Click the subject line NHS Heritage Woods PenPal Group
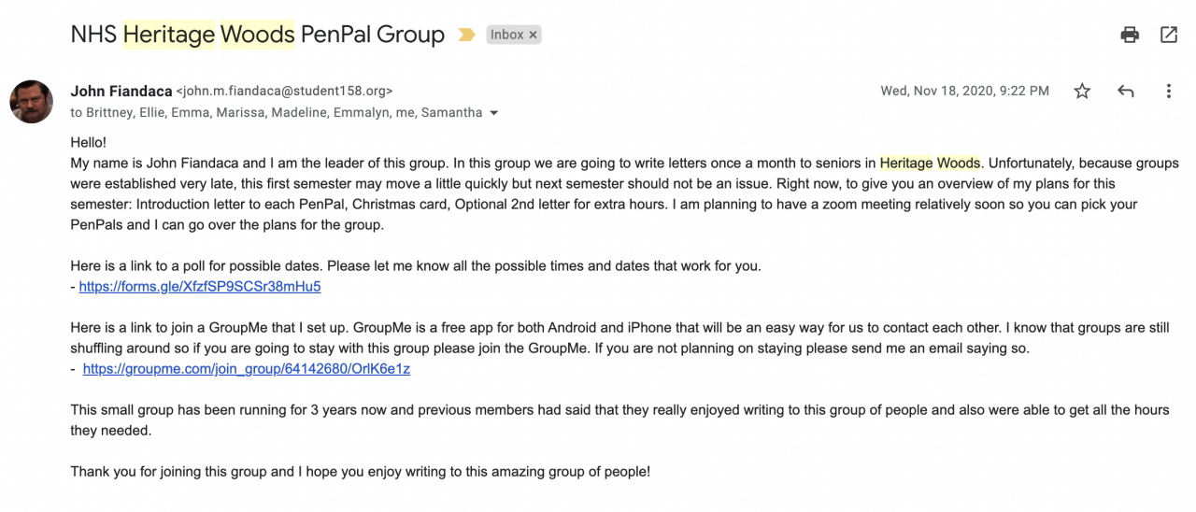1196x512 pixels. pos(257,36)
